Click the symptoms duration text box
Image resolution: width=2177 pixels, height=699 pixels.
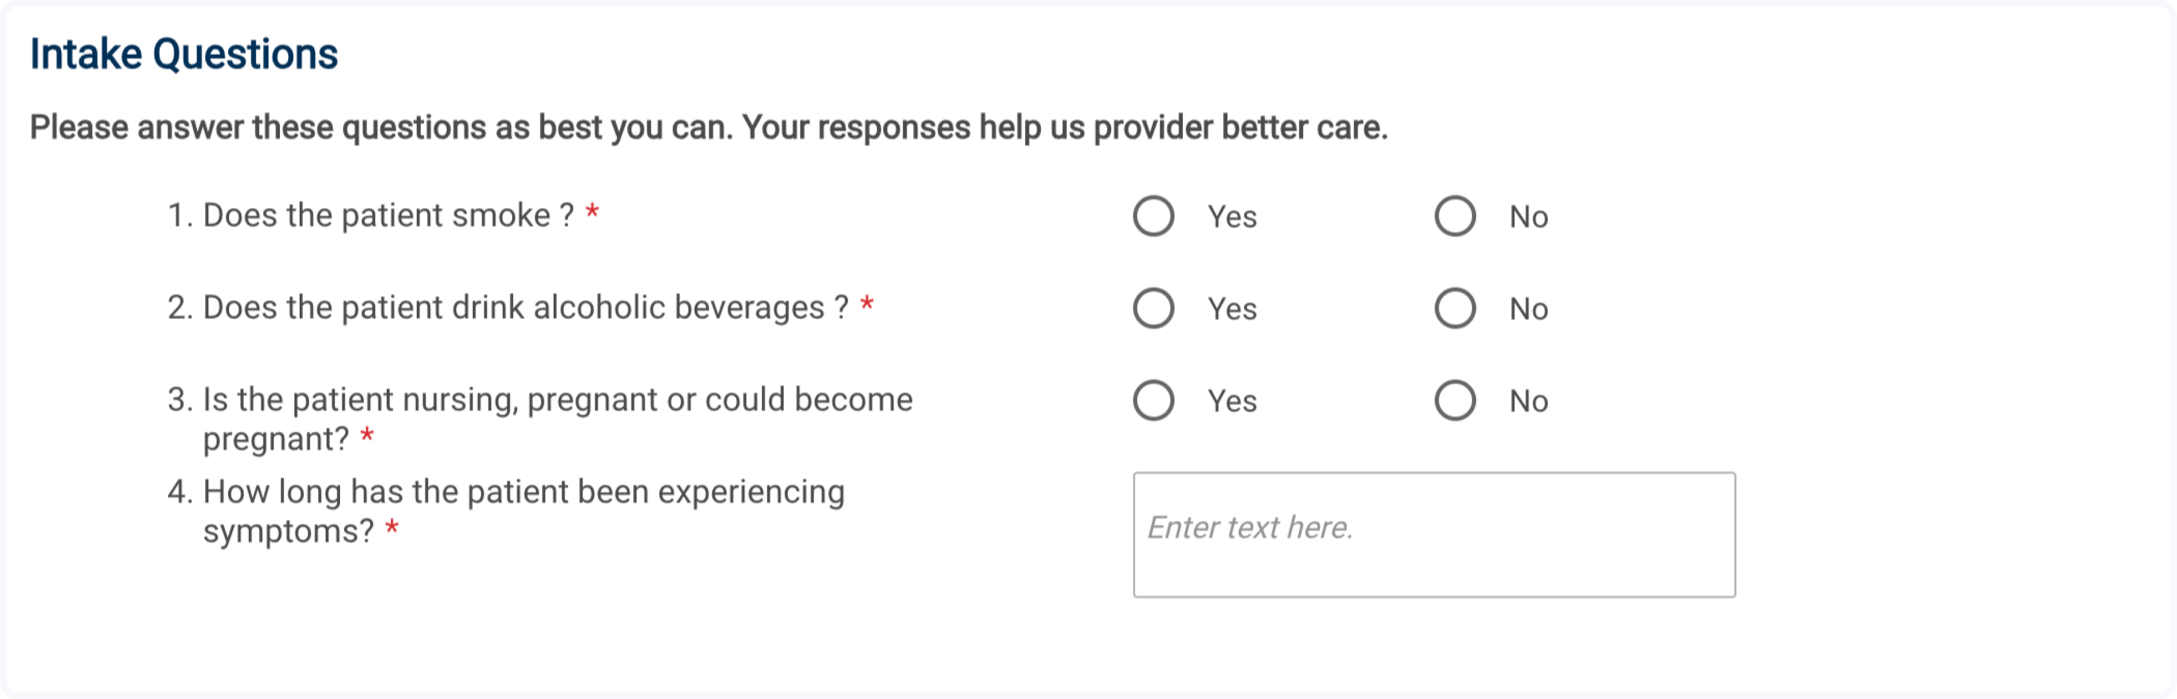click(x=1433, y=535)
